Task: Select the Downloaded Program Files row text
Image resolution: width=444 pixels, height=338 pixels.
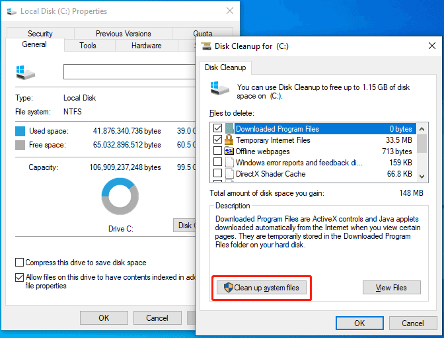Action: (x=277, y=129)
